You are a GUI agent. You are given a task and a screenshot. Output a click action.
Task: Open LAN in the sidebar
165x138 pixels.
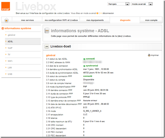(x=10, y=68)
